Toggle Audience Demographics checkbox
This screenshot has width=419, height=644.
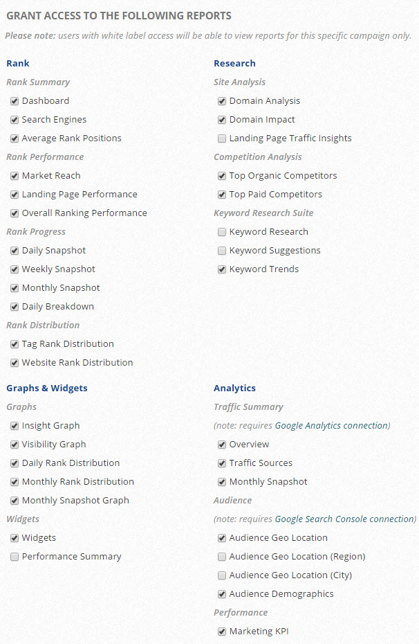pos(222,594)
